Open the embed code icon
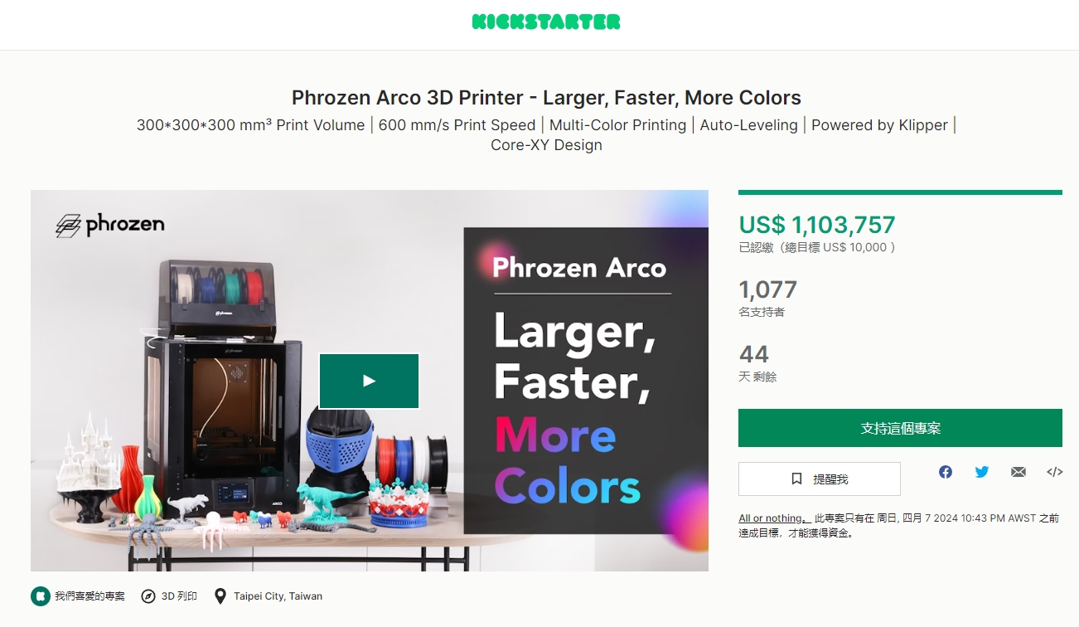The image size is (1079, 627). (1055, 472)
